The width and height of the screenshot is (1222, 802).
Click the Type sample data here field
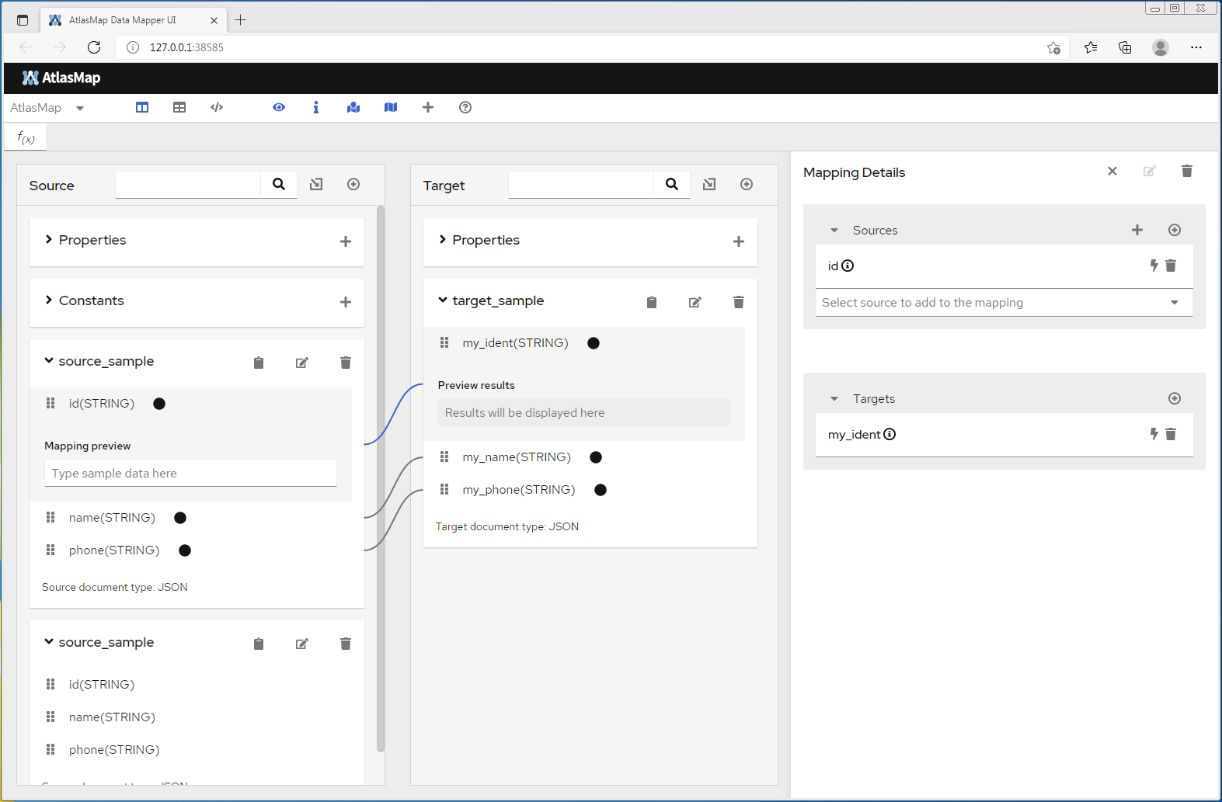coord(190,474)
